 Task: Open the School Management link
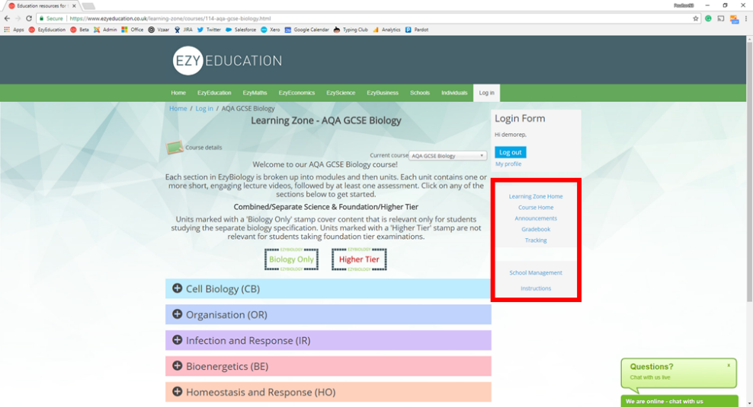click(536, 273)
